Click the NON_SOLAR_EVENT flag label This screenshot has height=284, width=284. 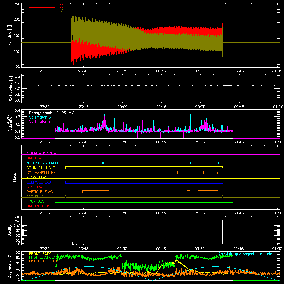point(43,163)
